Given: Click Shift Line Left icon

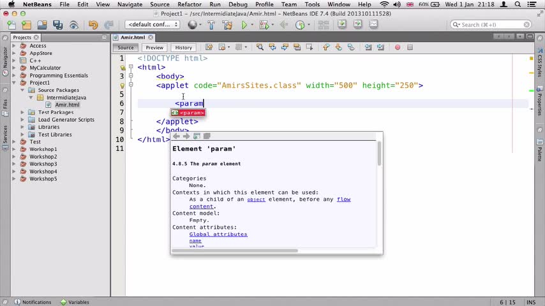Looking at the screenshot, I should (x=368, y=47).
